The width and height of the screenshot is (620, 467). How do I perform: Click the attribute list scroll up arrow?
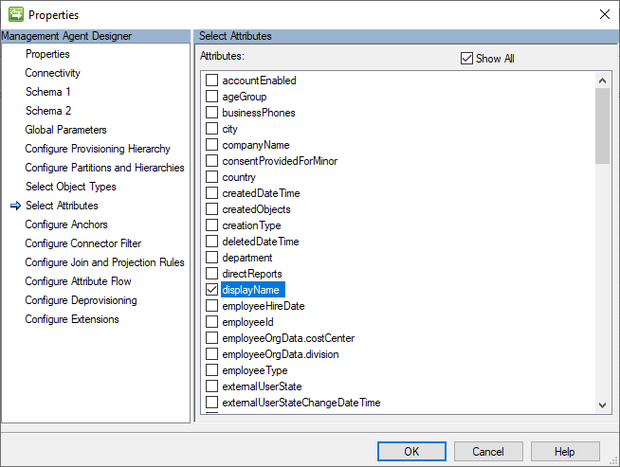tap(602, 81)
